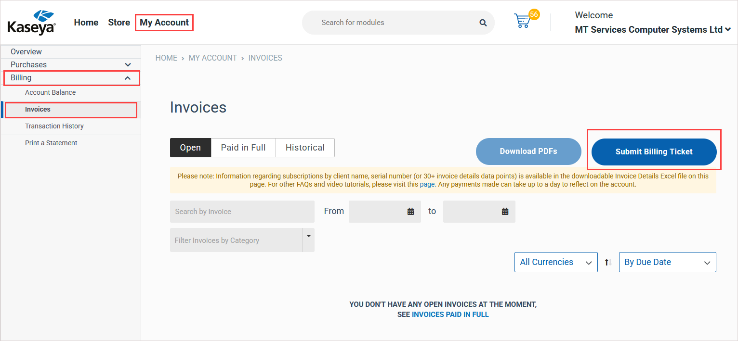Collapse the Billing section chevron
The width and height of the screenshot is (738, 341).
128,78
